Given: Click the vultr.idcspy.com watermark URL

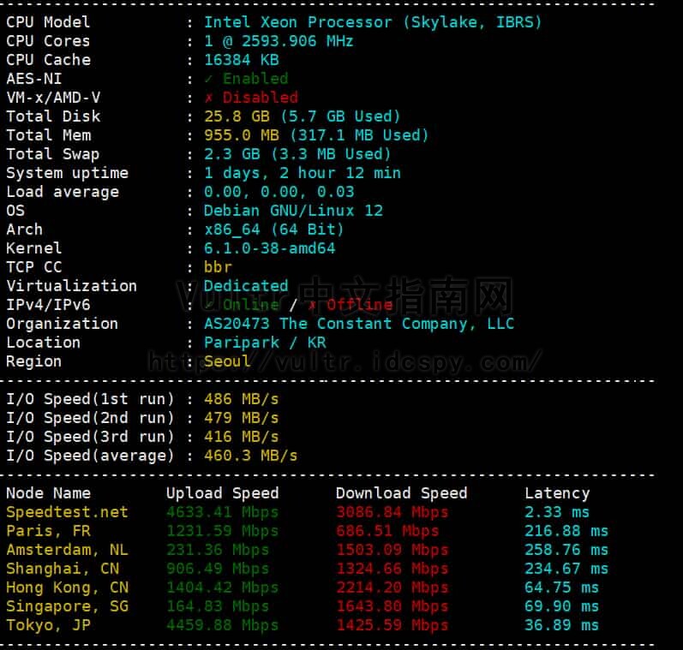Looking at the screenshot, I should point(344,361).
